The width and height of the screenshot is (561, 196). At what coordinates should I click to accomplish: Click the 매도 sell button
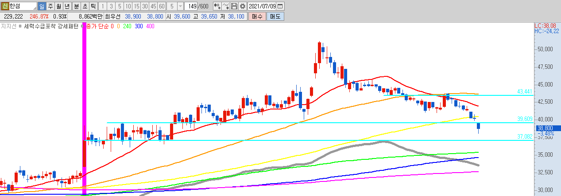point(275,16)
